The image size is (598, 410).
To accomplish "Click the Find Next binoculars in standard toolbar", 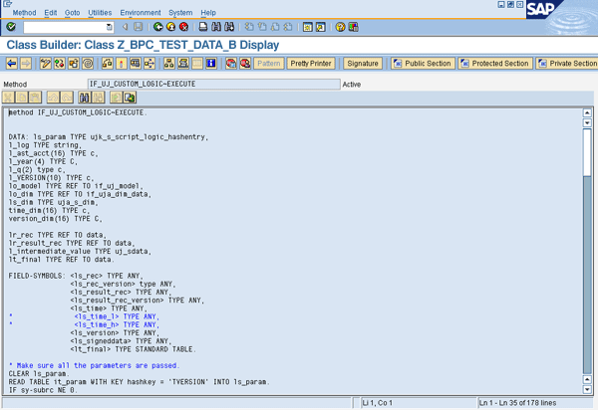I will 229,27.
